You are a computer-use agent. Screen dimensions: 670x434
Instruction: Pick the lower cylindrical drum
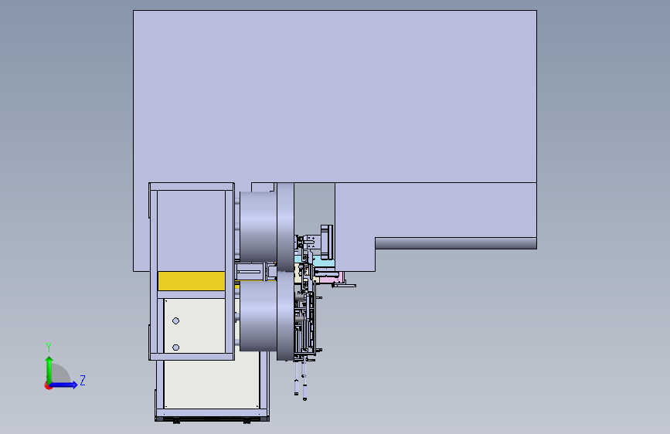(x=258, y=317)
